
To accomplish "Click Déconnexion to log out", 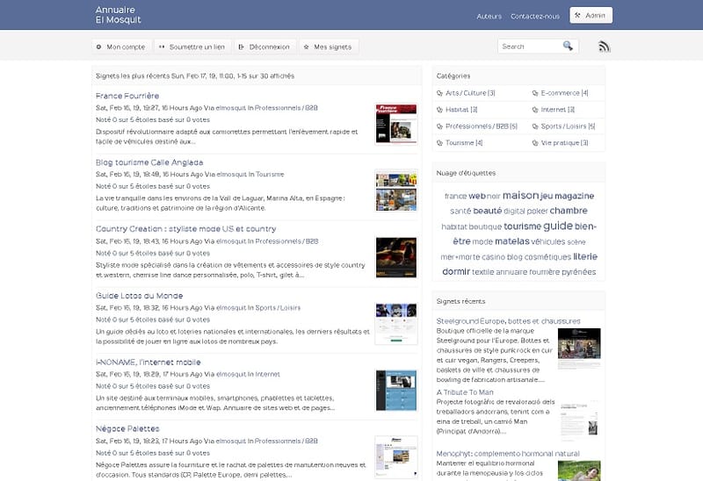I will [x=265, y=47].
